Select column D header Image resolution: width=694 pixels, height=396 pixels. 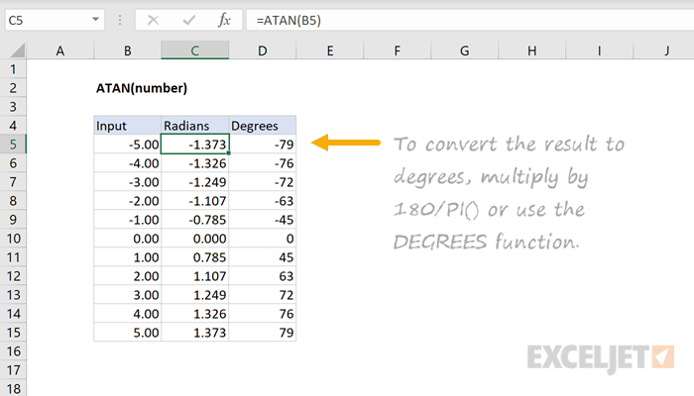(x=263, y=50)
